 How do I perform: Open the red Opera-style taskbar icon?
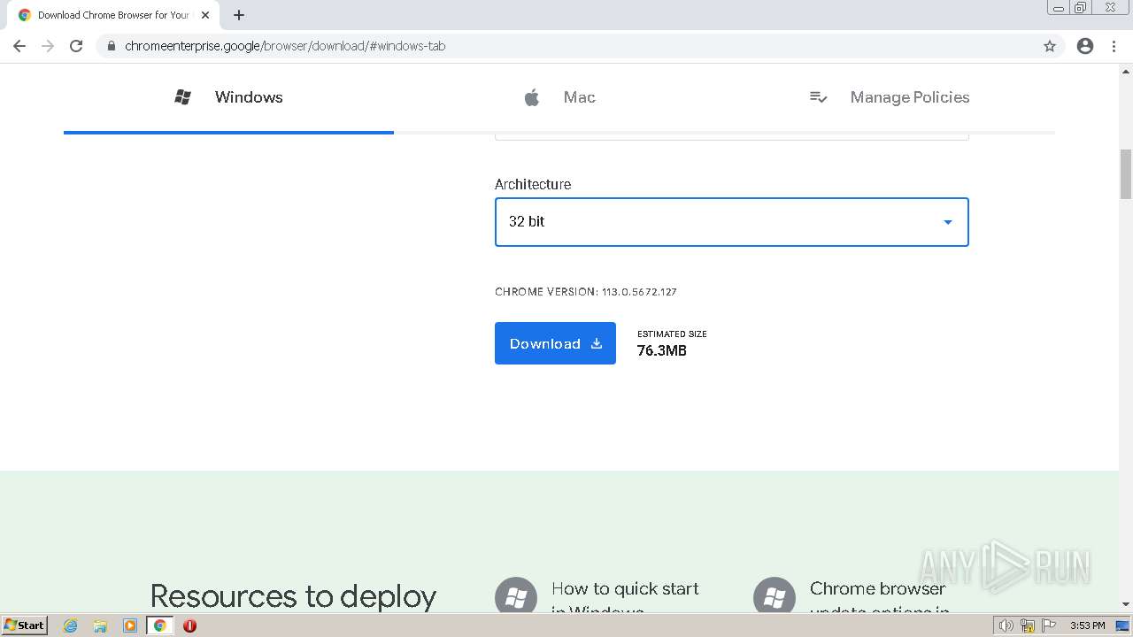tap(189, 625)
